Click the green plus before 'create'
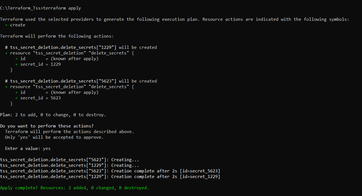The width and height of the screenshot is (362, 196). click(6, 25)
